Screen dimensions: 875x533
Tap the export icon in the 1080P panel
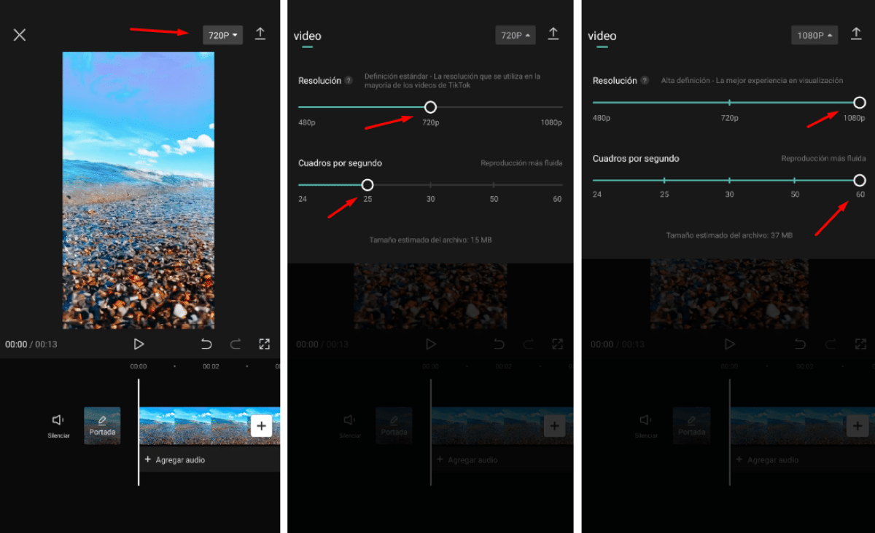pos(857,34)
